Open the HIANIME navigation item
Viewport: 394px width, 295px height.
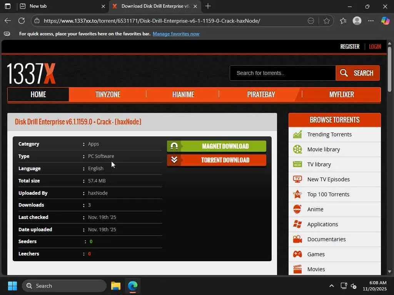click(x=183, y=94)
